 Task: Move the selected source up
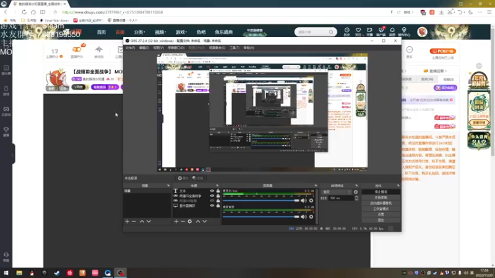(x=197, y=222)
